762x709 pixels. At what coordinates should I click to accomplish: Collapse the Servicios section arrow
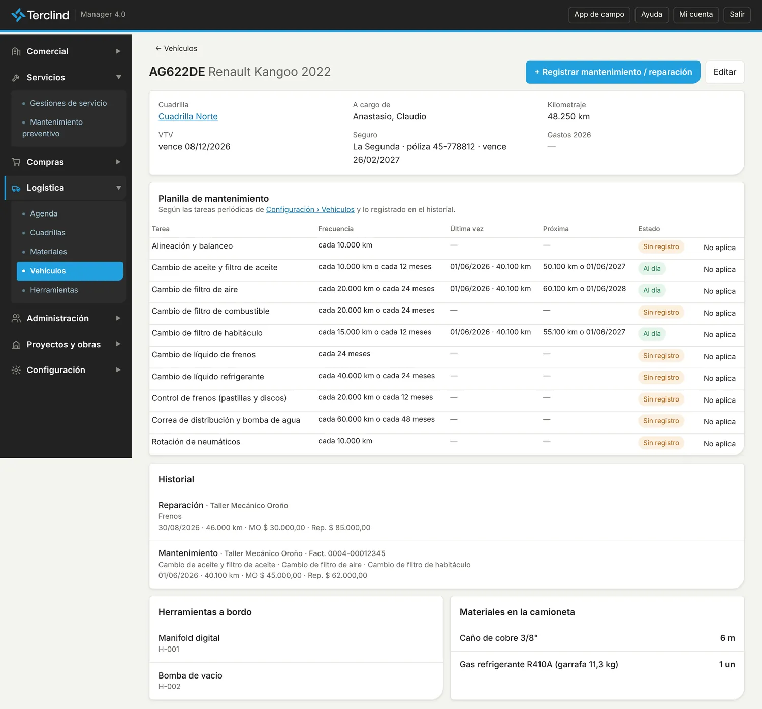click(x=118, y=77)
